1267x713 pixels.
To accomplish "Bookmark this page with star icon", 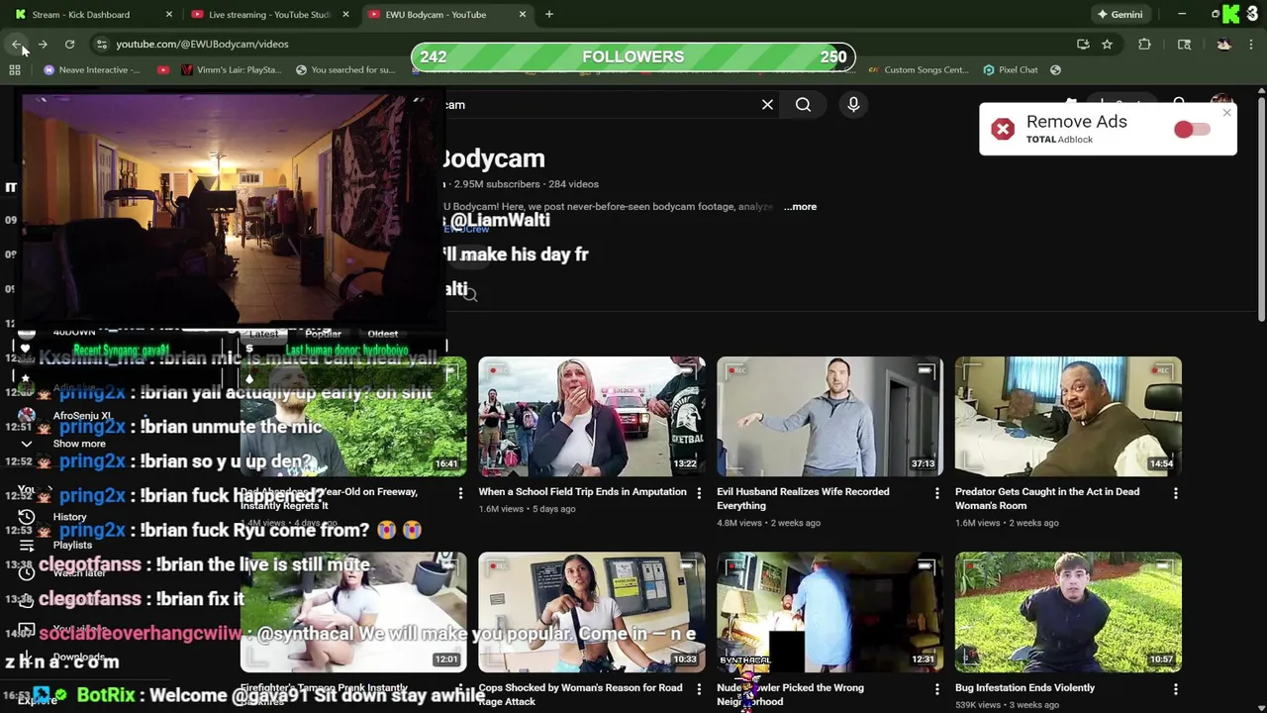I will (1107, 44).
